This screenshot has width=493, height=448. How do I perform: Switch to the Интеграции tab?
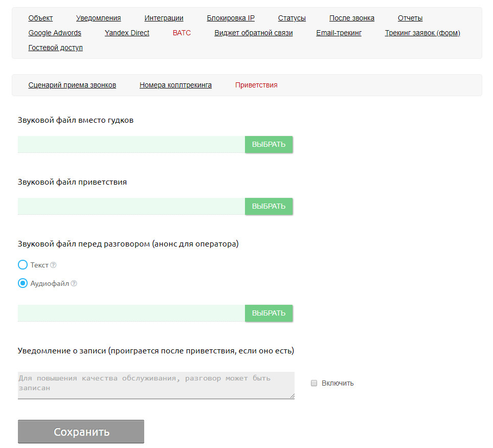click(x=164, y=18)
